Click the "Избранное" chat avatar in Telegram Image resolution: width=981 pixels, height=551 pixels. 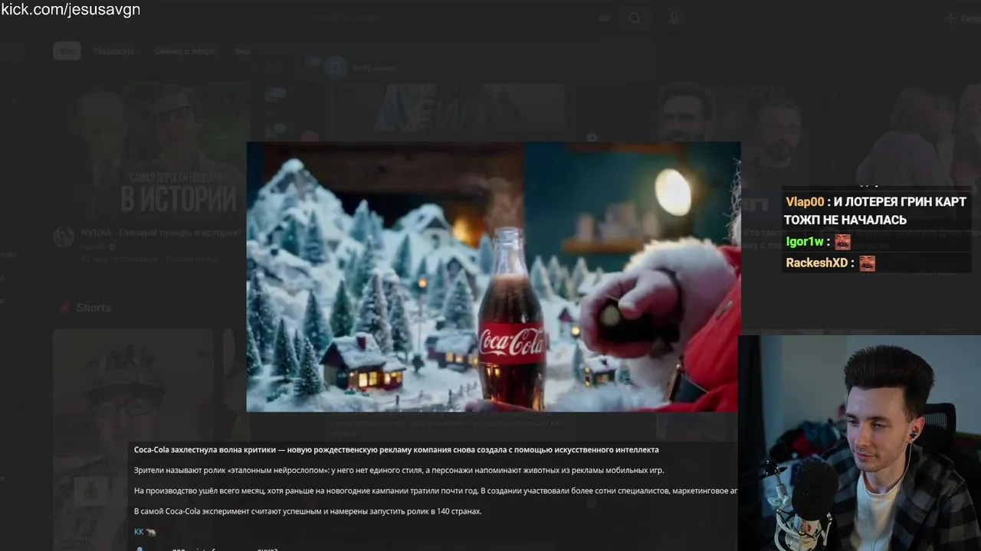point(335,68)
